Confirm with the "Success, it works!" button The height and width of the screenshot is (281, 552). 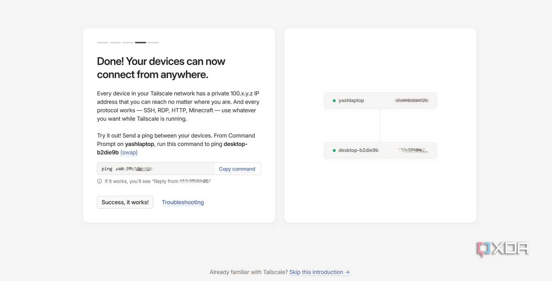(125, 202)
